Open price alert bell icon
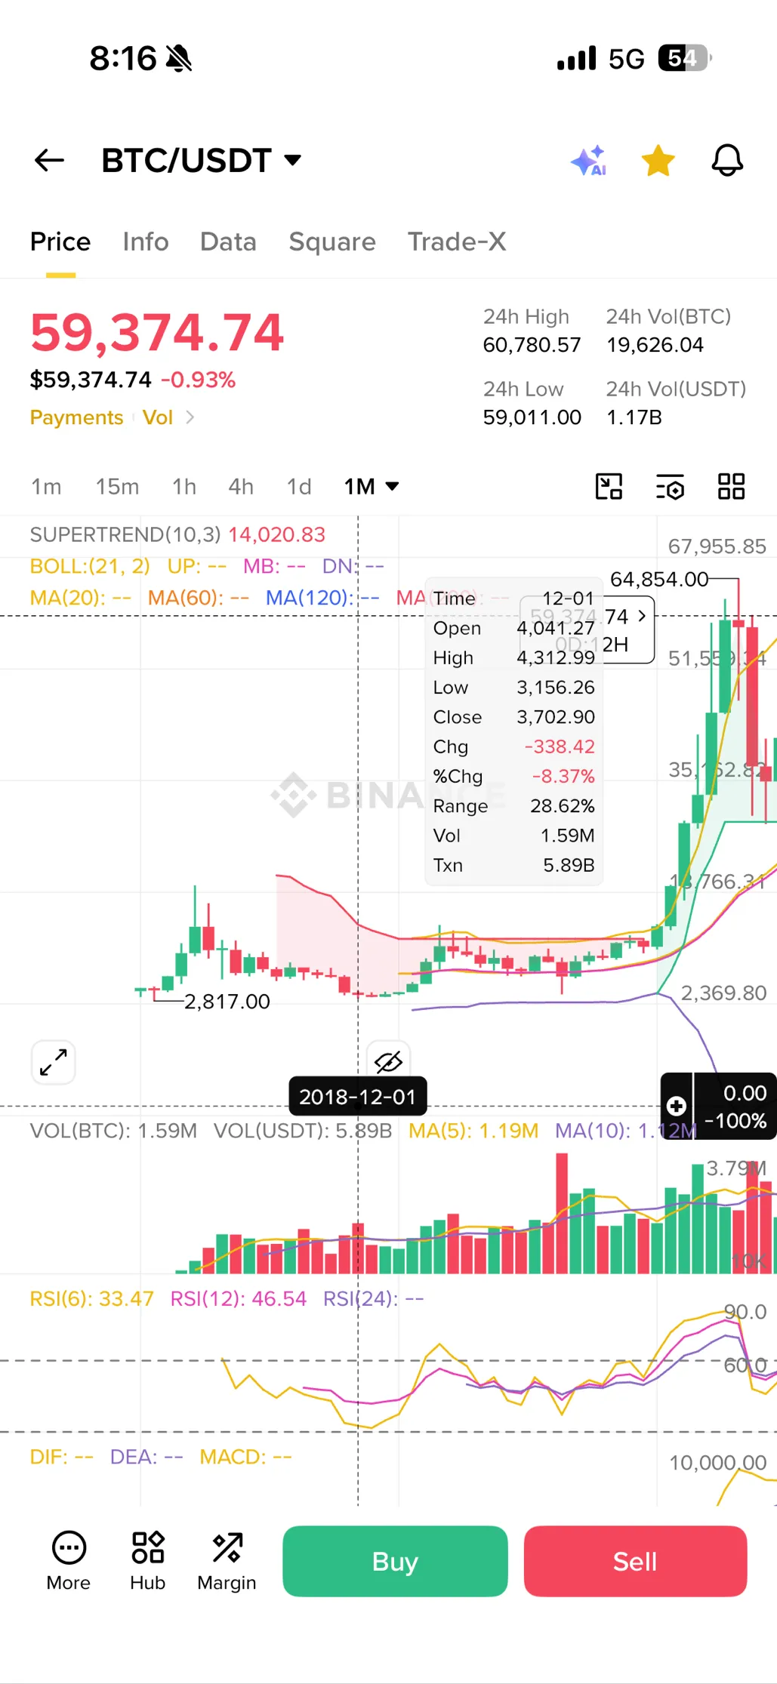 point(728,160)
